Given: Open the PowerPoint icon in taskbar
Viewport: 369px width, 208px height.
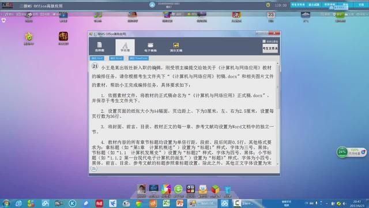Looking at the screenshot, I should click(180, 203).
